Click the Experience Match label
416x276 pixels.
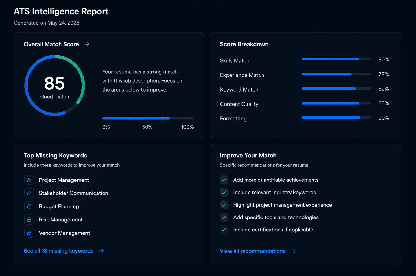[242, 75]
